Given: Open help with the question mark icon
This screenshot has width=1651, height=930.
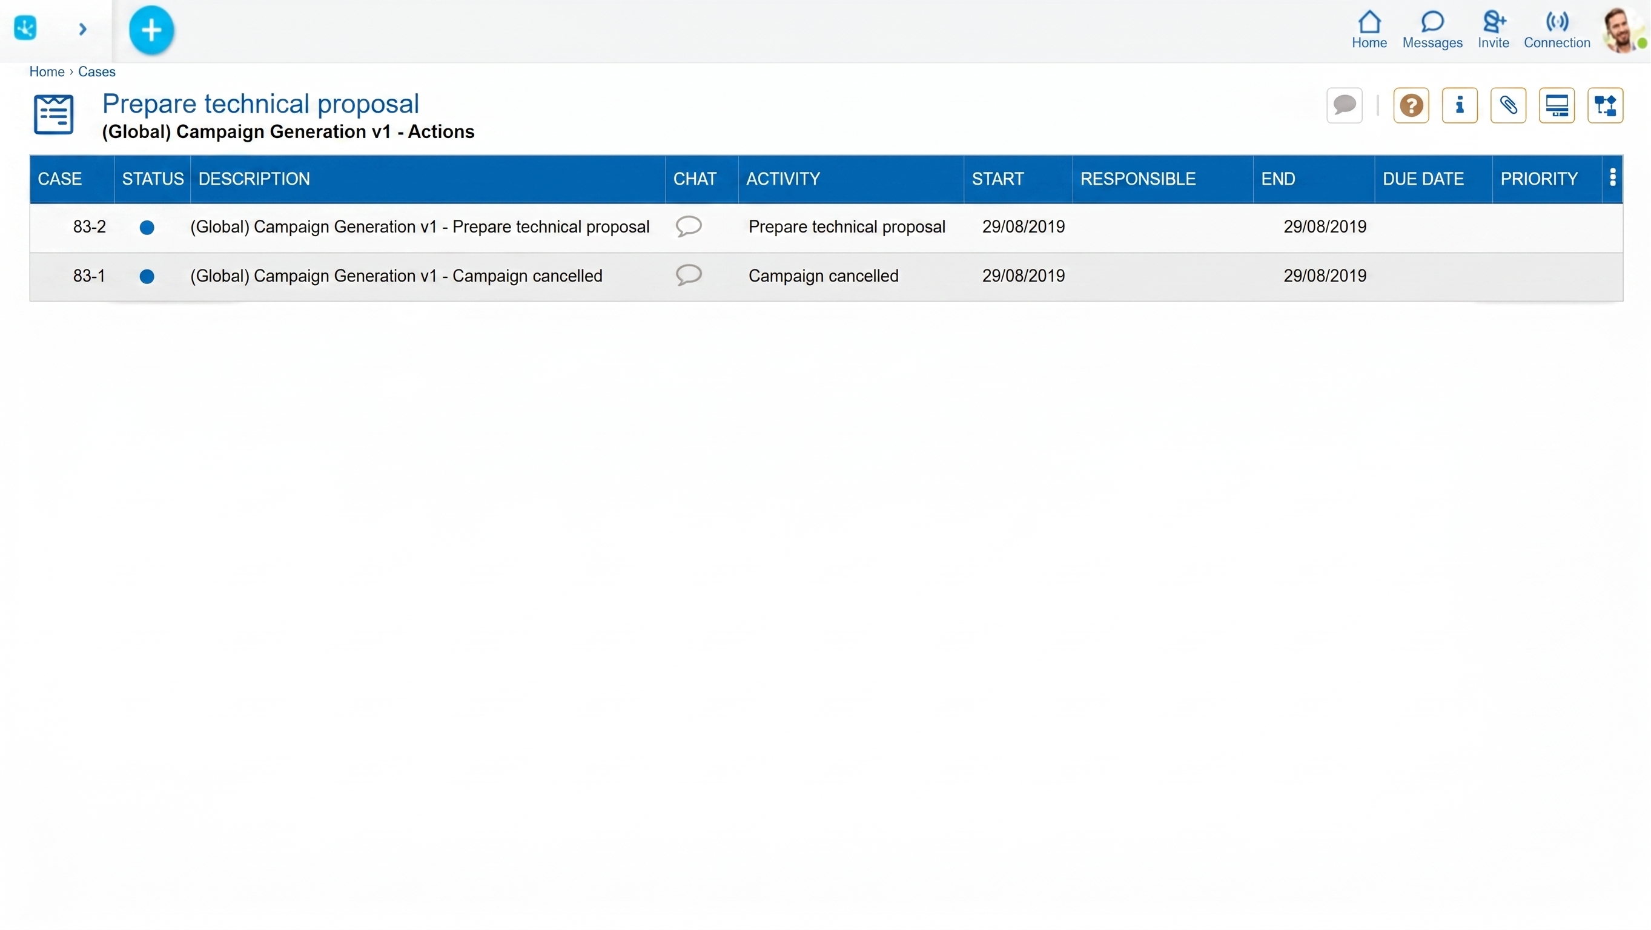Looking at the screenshot, I should 1411,105.
